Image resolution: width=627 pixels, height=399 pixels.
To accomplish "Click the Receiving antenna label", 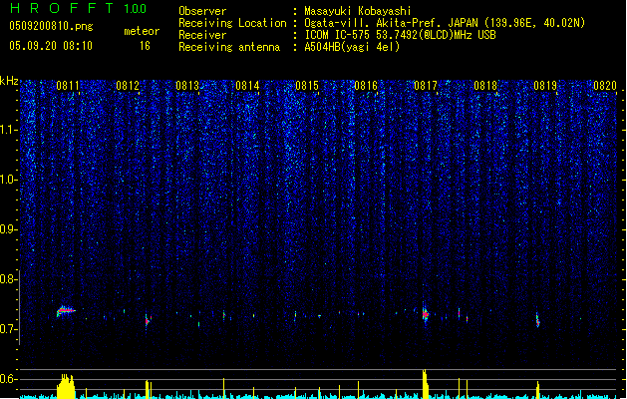I will coord(229,47).
